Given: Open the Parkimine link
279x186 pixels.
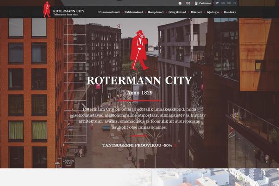Looking at the screenshot, I should [x=205, y=3].
